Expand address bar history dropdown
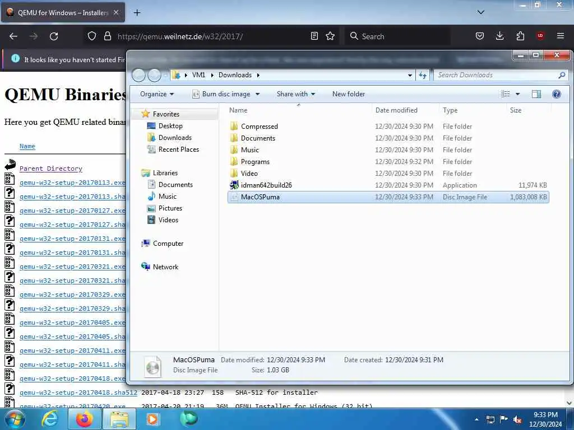The image size is (574, 430). 410,76
